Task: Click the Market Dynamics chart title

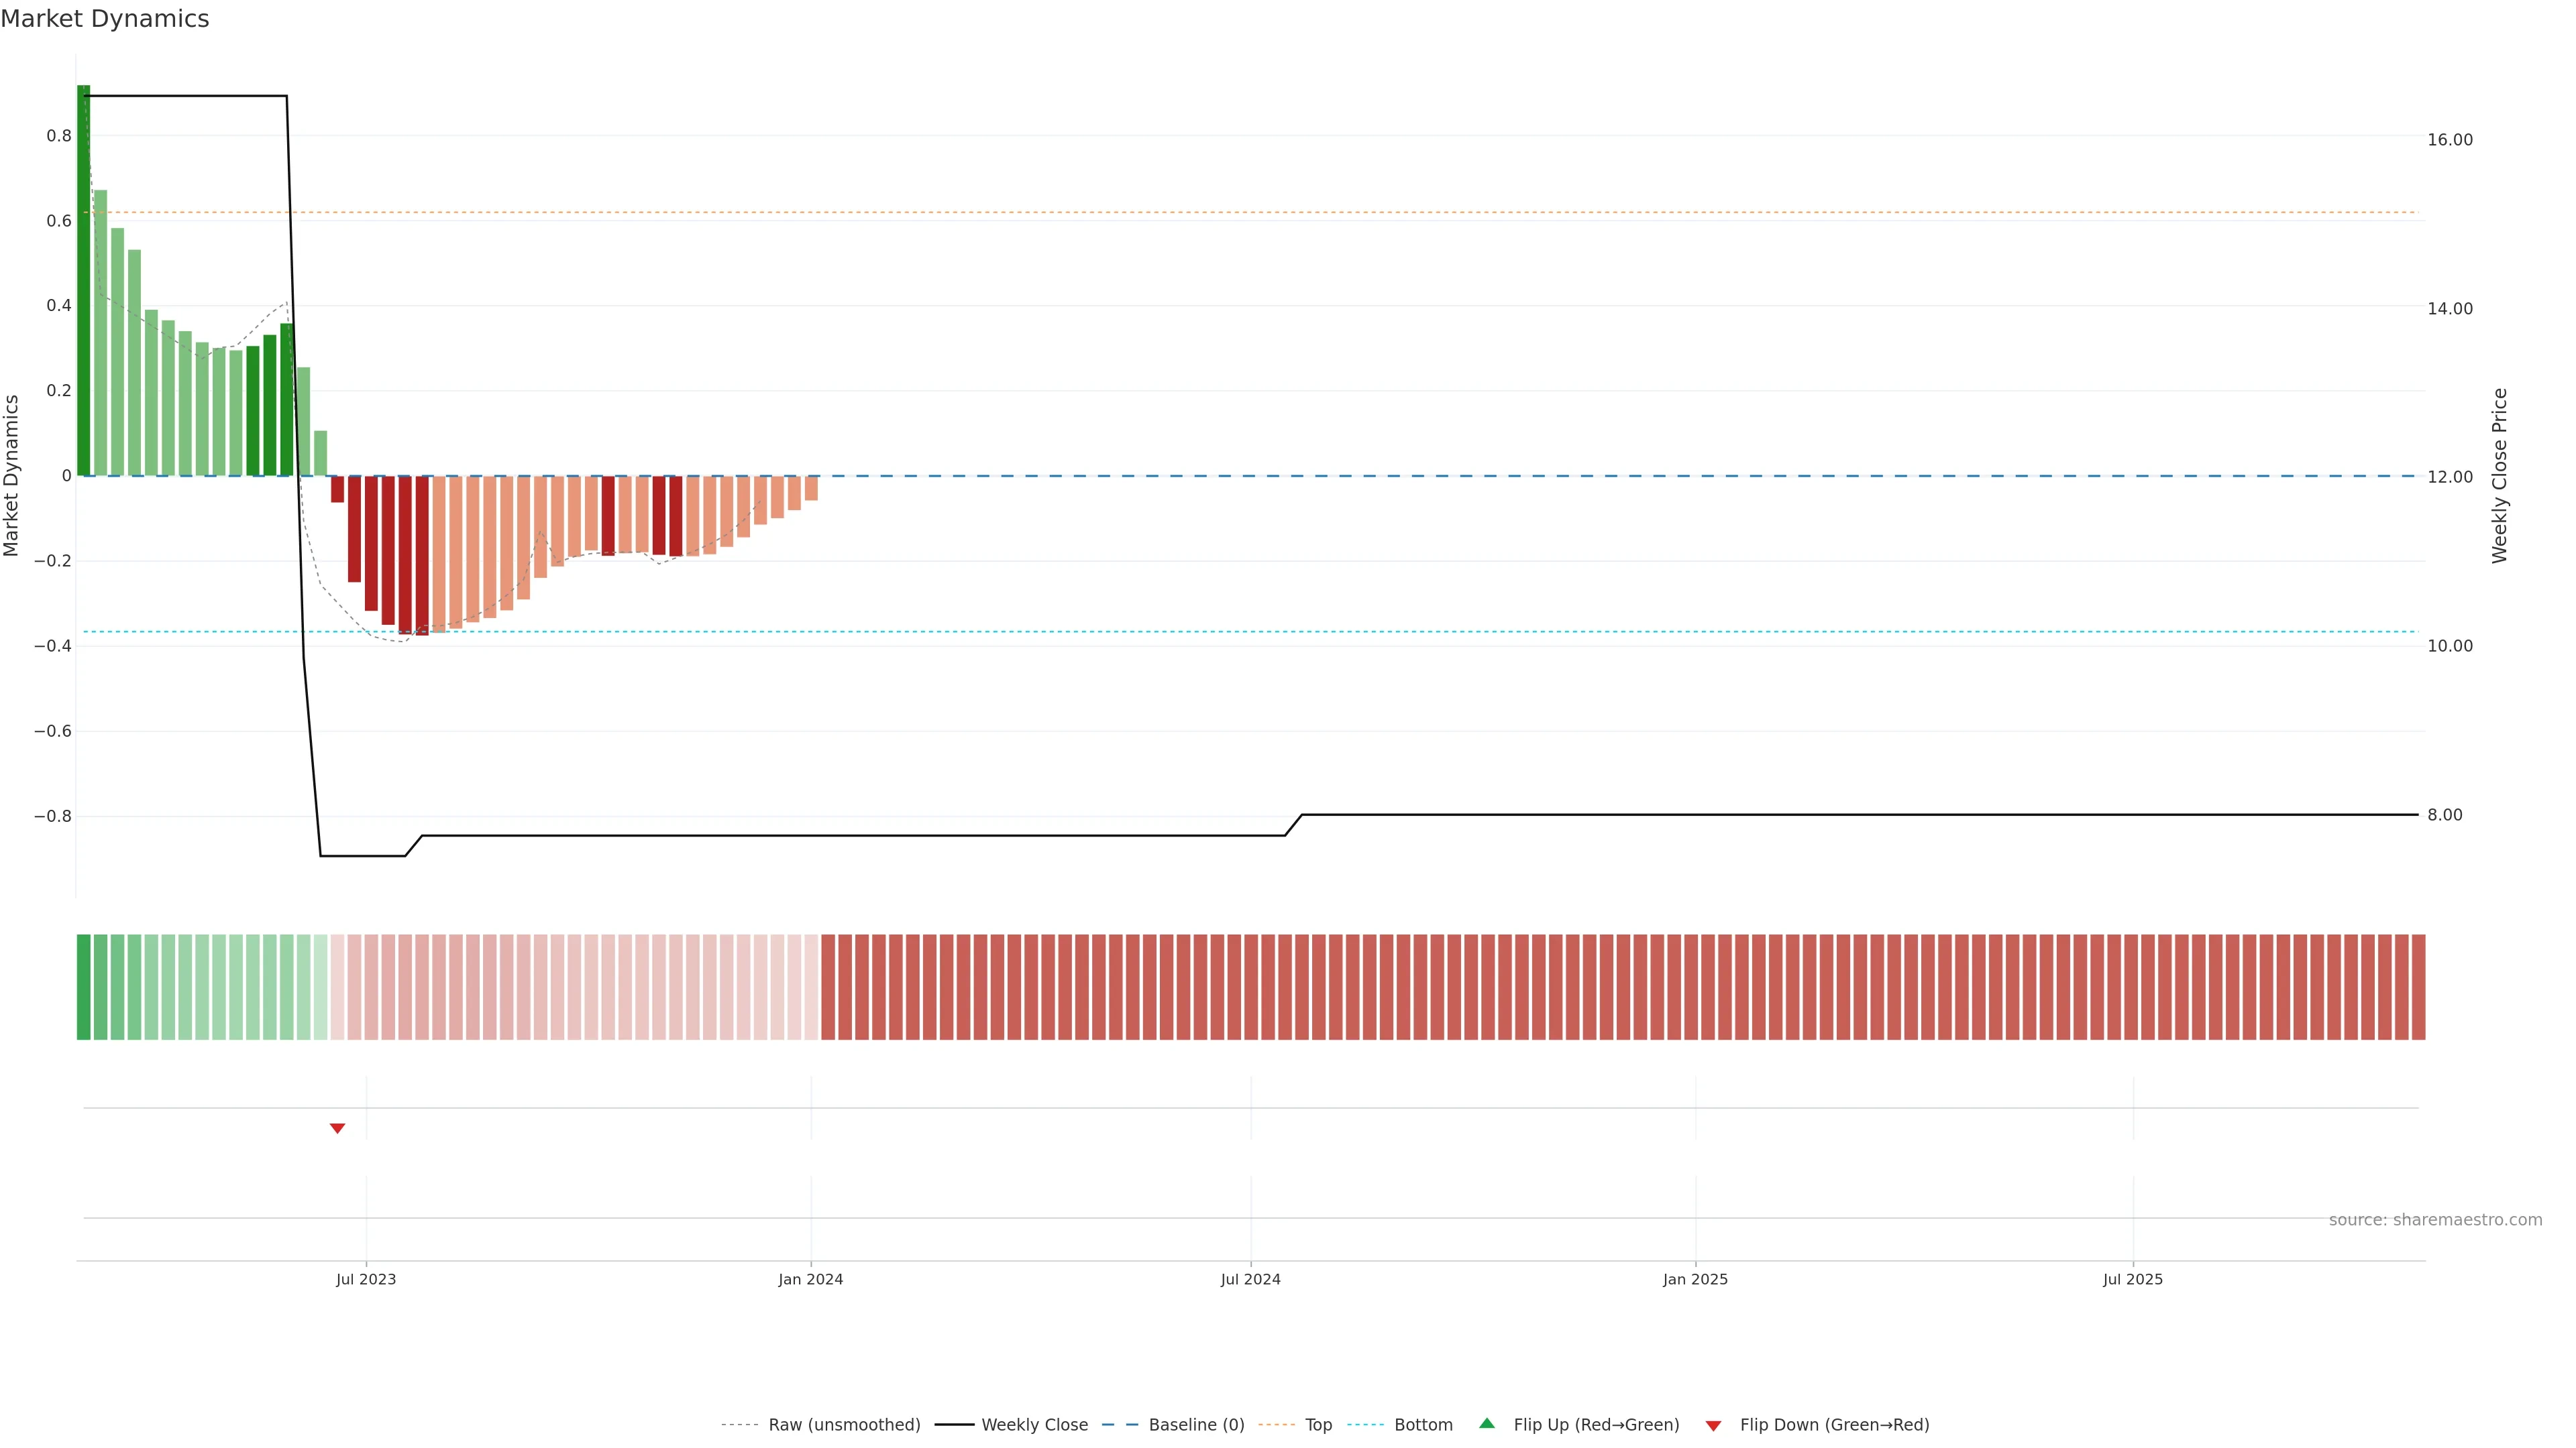Action: point(105,19)
